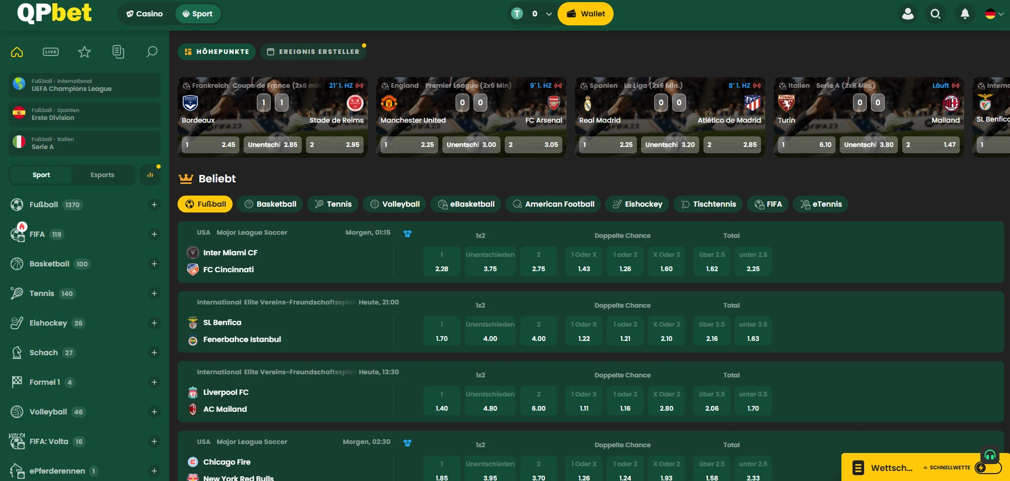
Task: Filter popular by Tennis chip
Action: [333, 204]
